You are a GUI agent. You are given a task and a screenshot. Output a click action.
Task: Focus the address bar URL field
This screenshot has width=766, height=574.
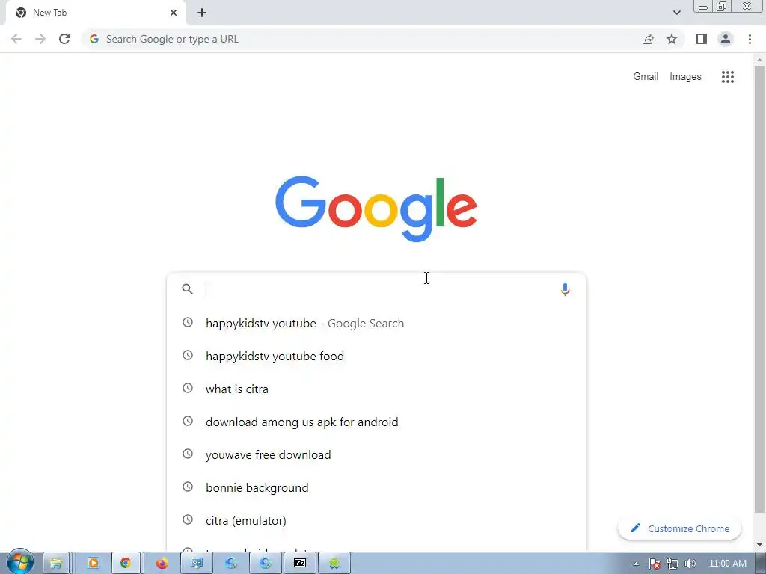pos(361,39)
